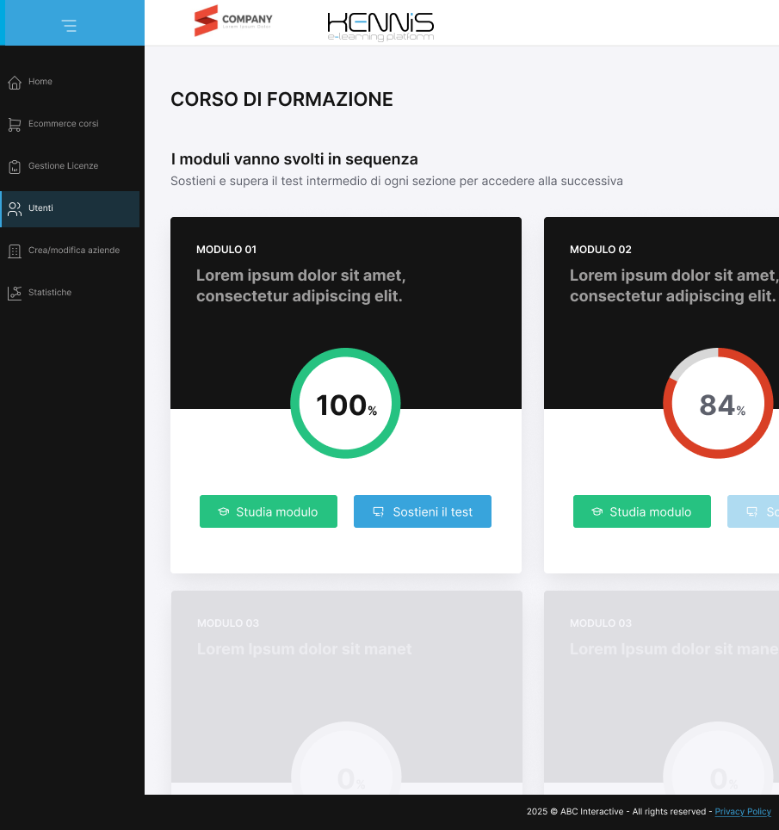779x830 pixels.
Task: Click the Ecommerce corsi cart icon
Action: [15, 125]
